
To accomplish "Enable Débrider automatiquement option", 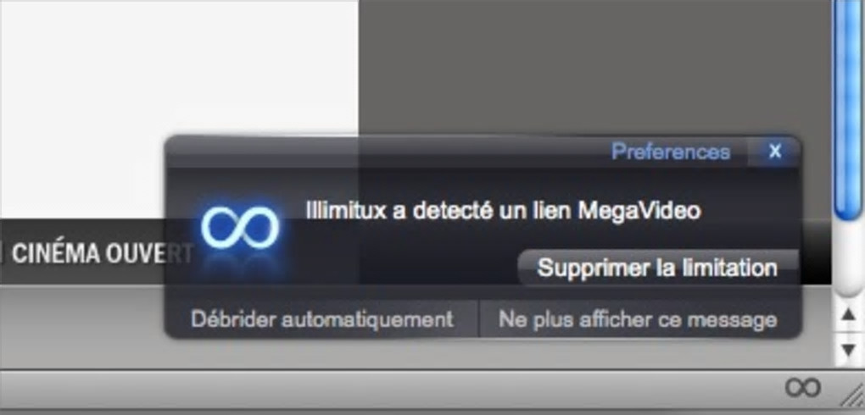I will [322, 319].
